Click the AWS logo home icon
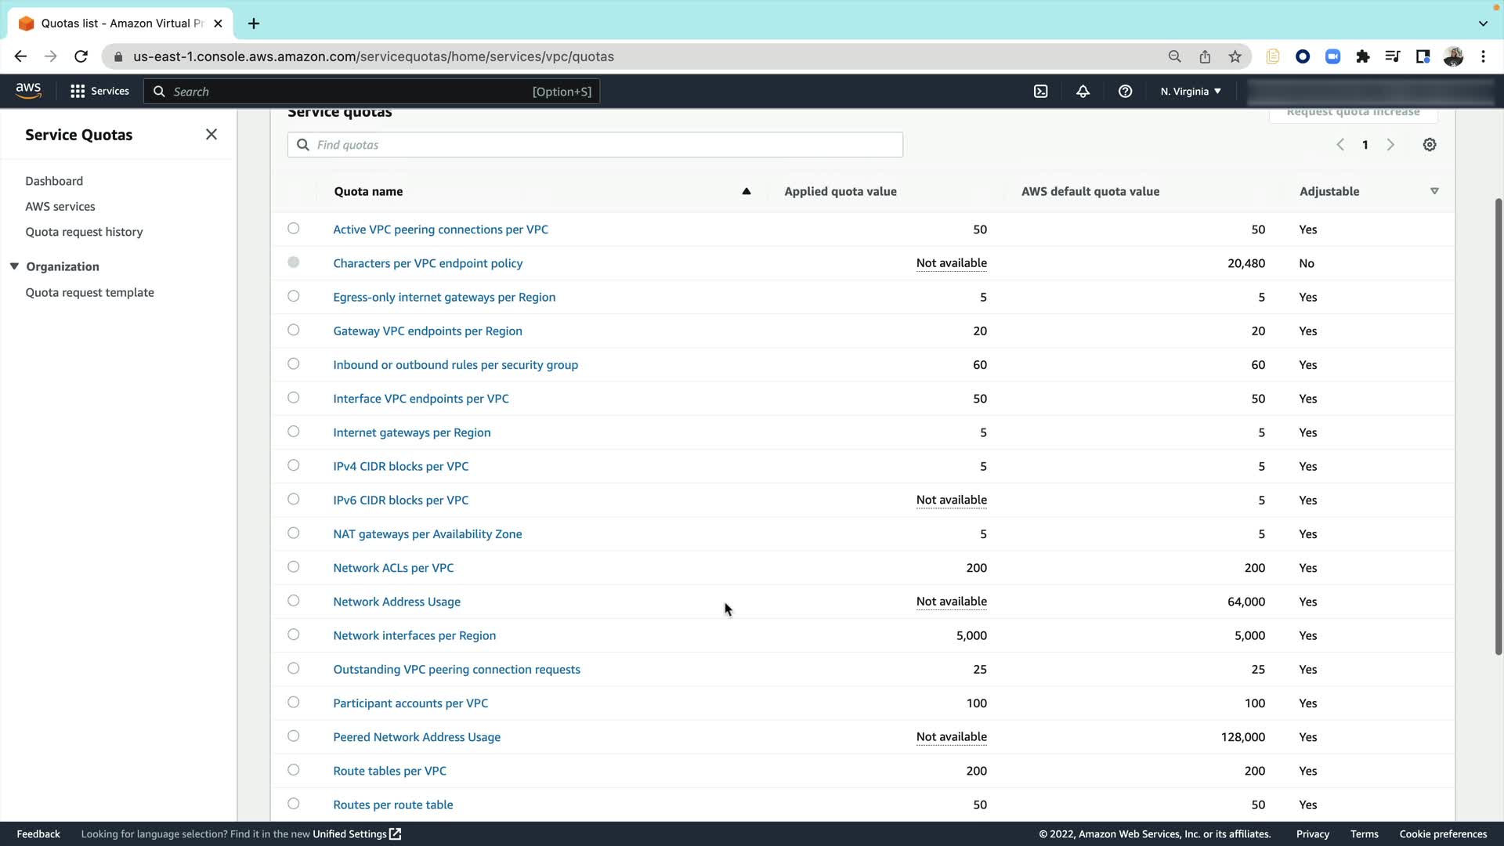 point(28,91)
